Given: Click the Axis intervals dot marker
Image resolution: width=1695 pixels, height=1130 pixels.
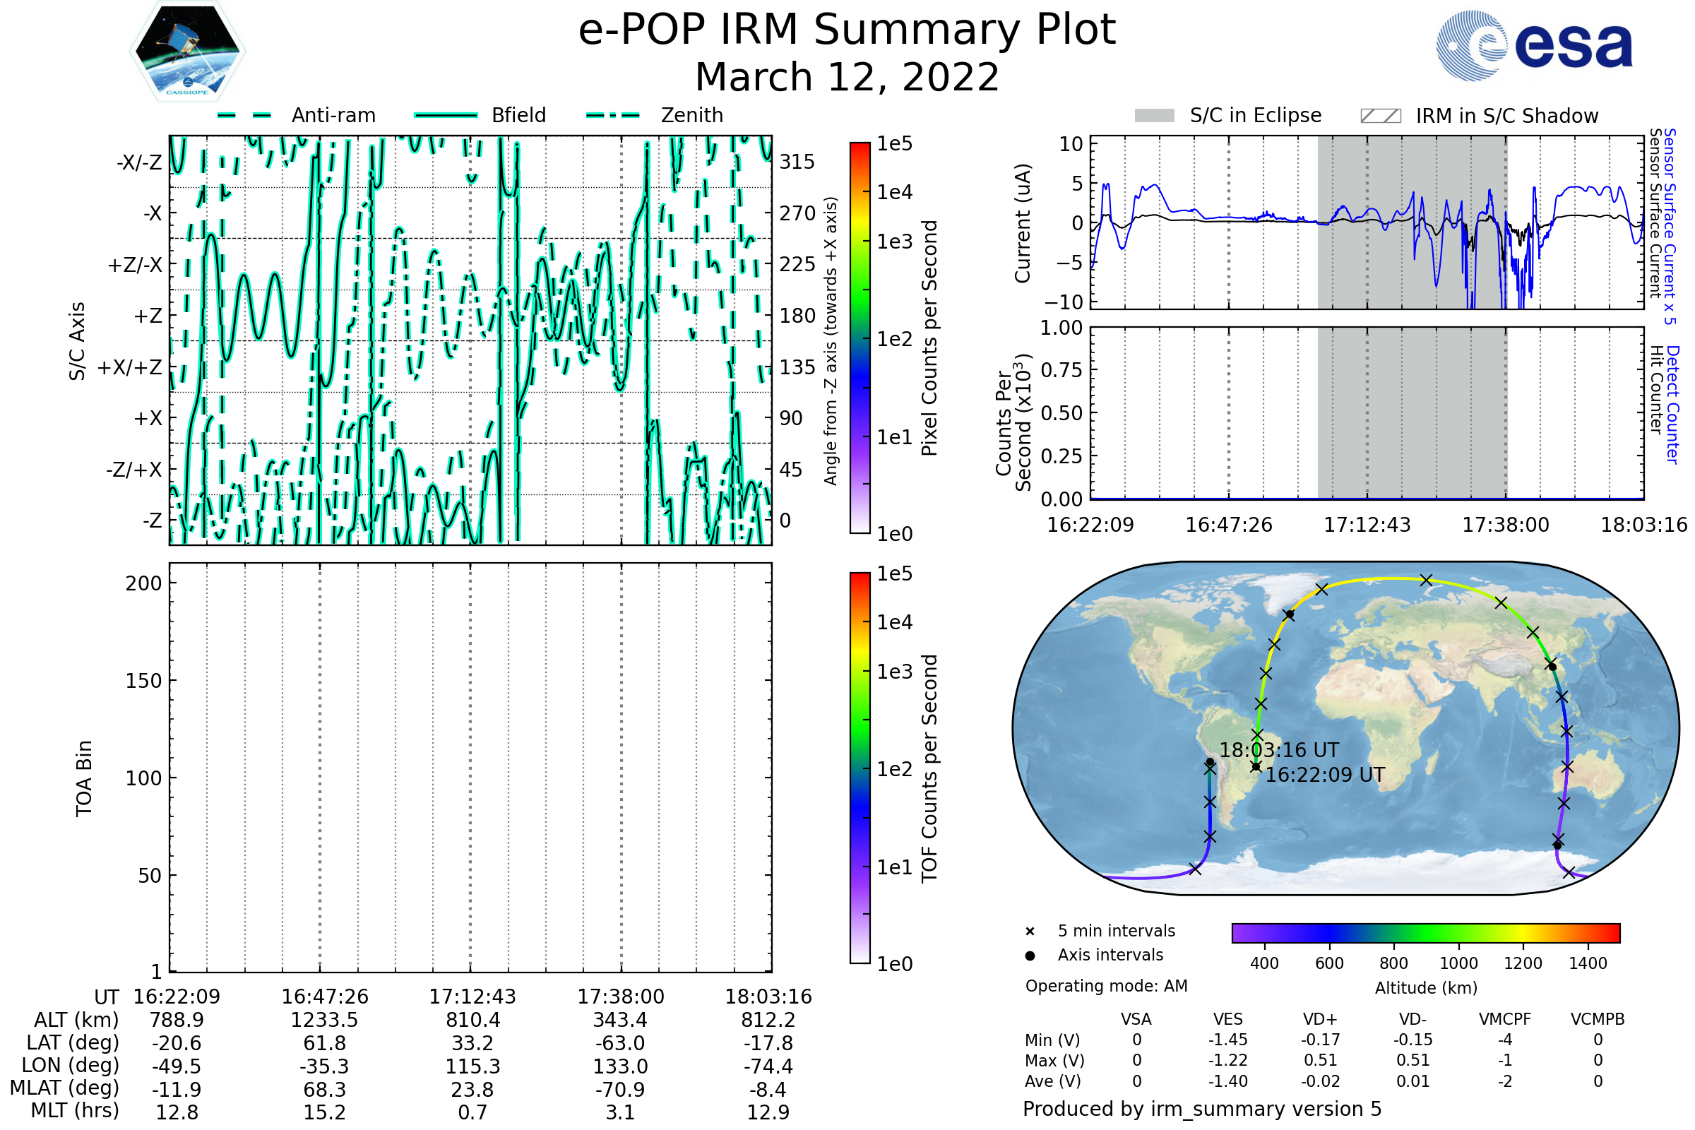Looking at the screenshot, I should coord(1030,956).
